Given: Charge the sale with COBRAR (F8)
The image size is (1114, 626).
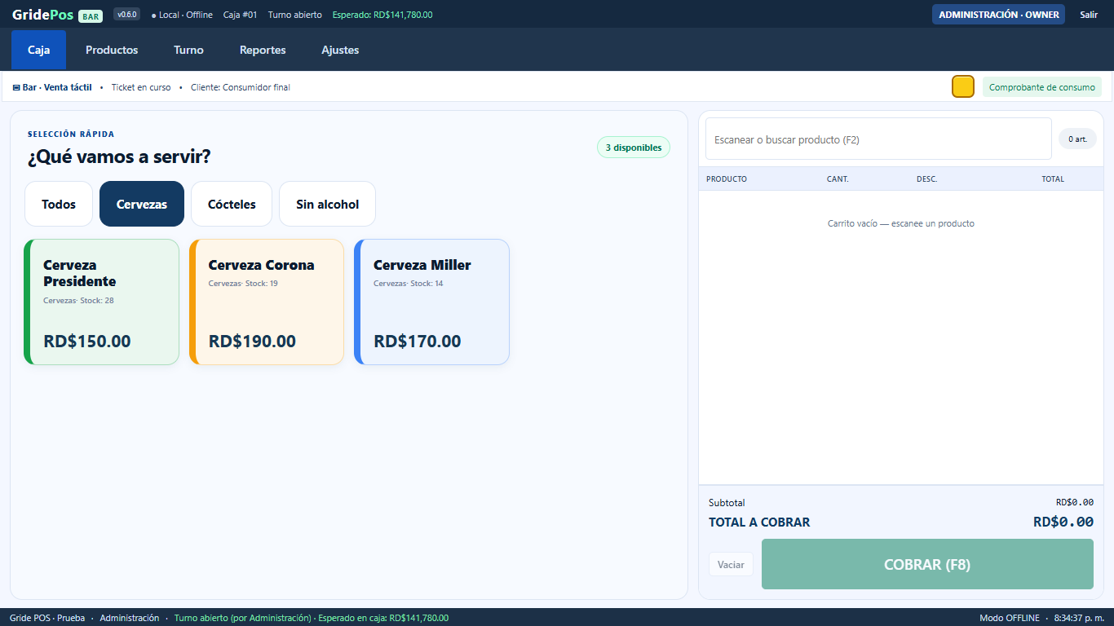Looking at the screenshot, I should click(927, 564).
